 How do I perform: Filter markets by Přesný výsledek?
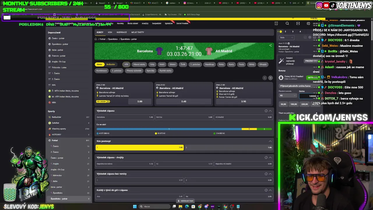click(x=134, y=71)
